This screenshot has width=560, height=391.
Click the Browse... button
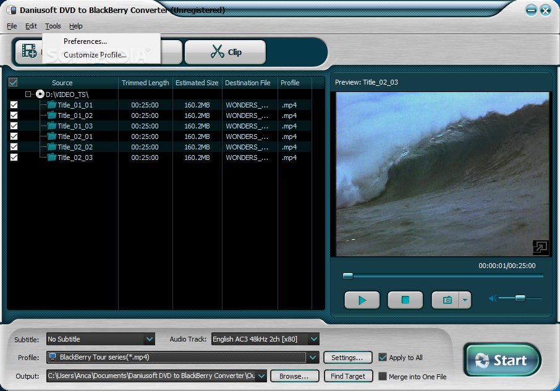coord(294,376)
